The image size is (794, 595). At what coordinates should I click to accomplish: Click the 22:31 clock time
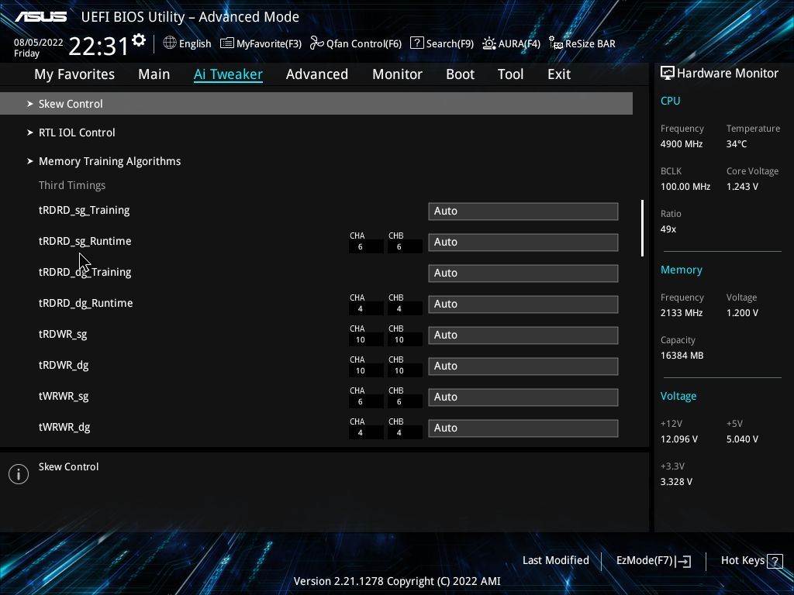click(x=98, y=46)
